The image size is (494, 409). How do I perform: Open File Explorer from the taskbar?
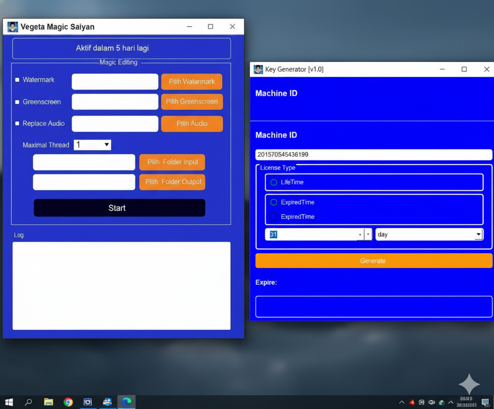point(49,402)
